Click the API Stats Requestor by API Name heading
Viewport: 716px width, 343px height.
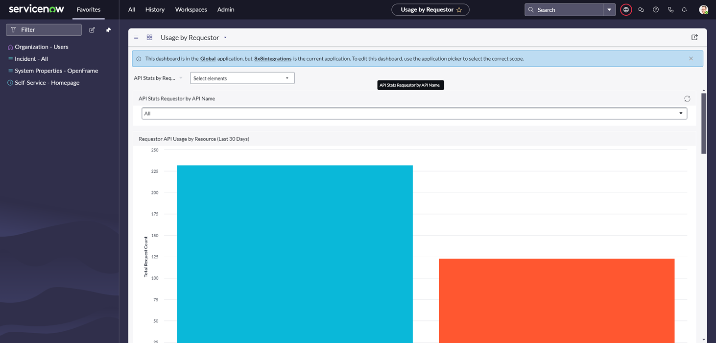click(177, 98)
